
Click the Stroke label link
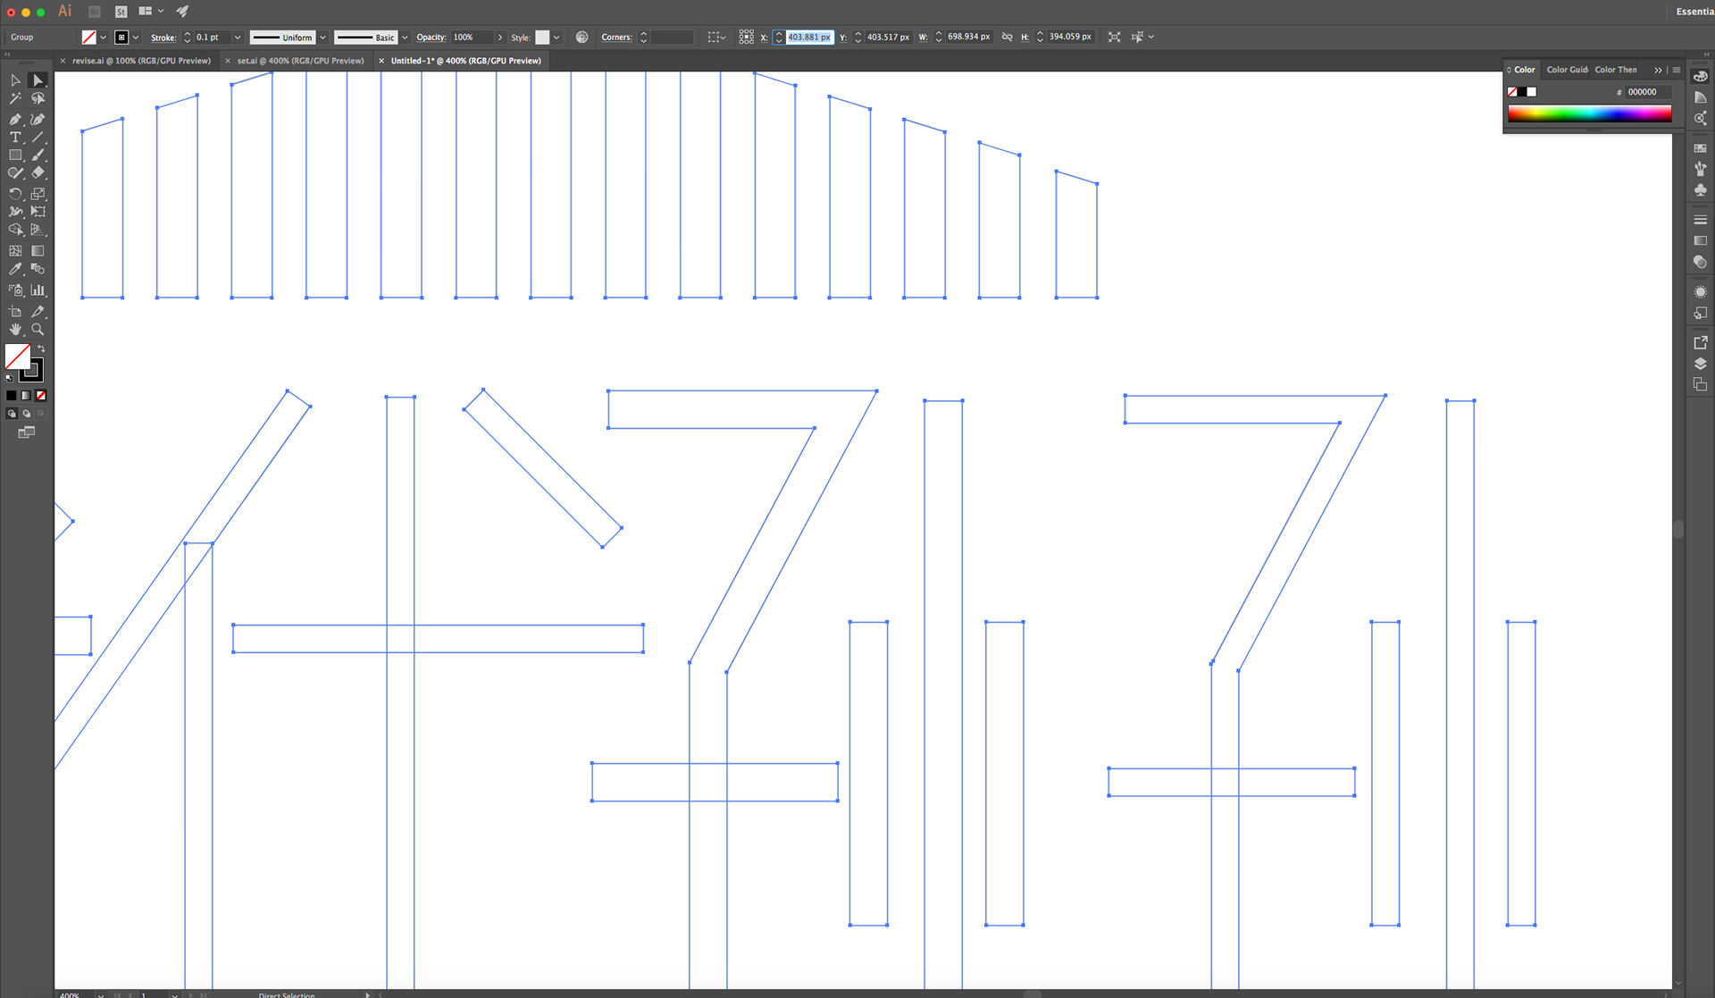click(x=163, y=38)
